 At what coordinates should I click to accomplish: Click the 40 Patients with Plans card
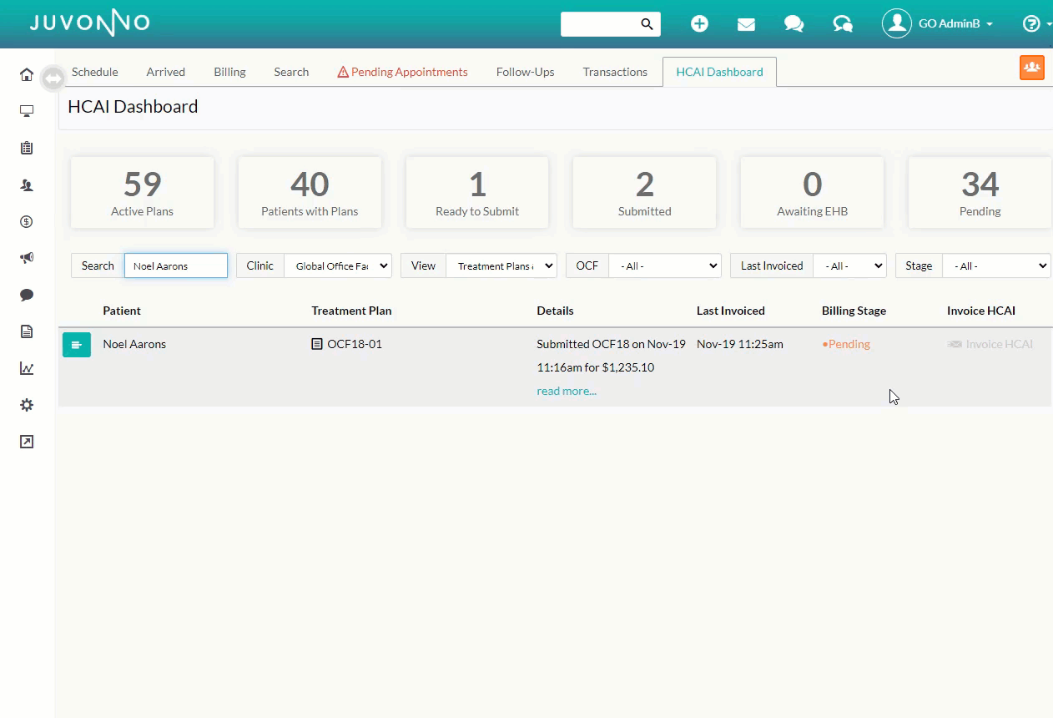click(x=310, y=193)
